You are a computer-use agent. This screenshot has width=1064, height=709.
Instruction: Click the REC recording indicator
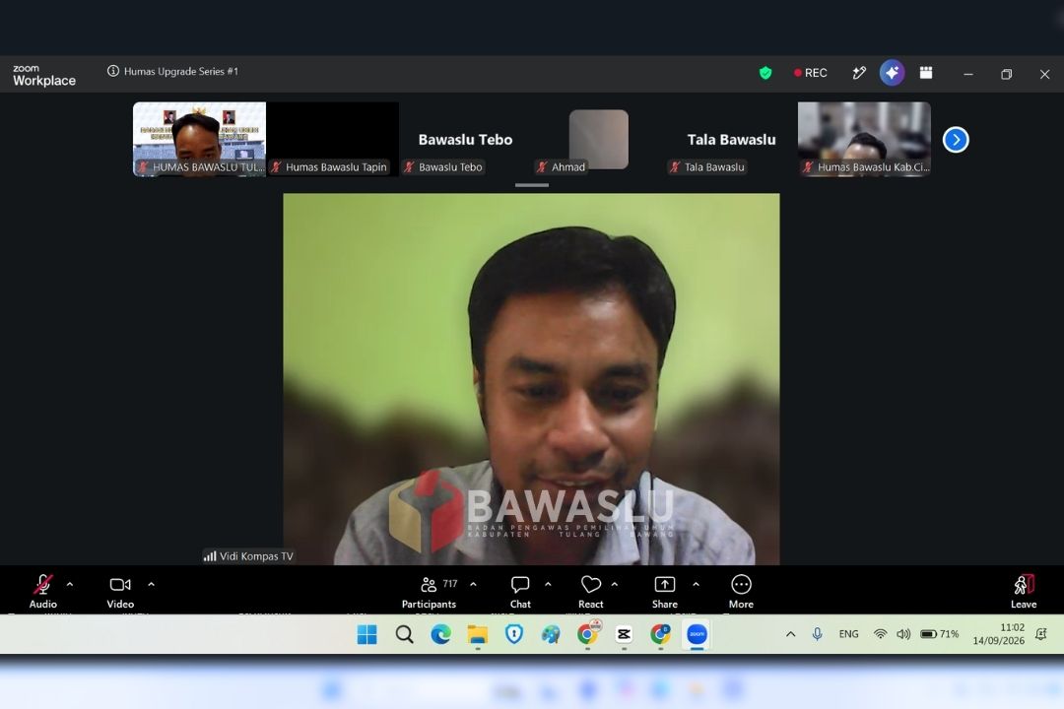(811, 73)
